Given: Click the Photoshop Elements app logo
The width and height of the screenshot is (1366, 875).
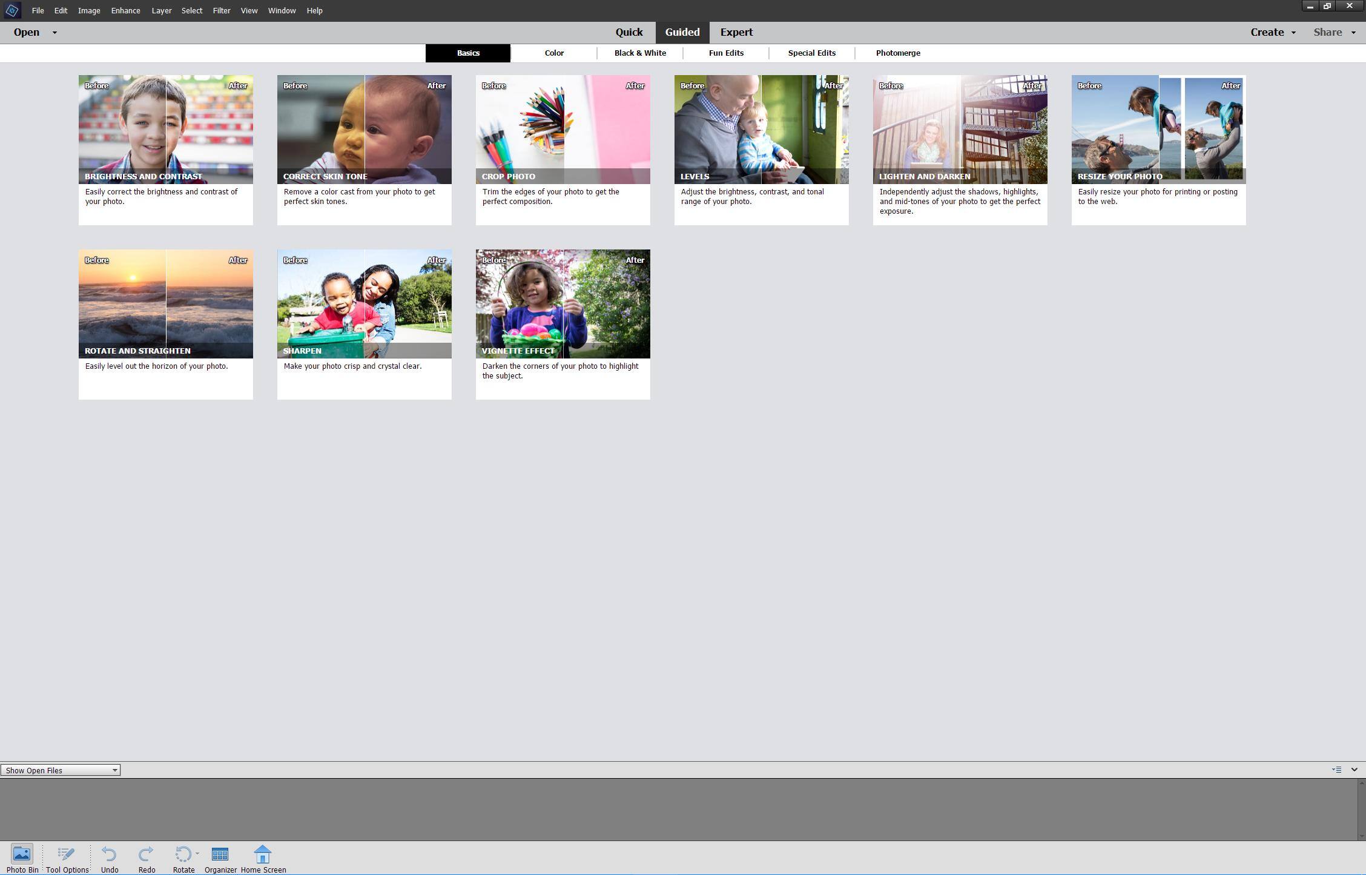Looking at the screenshot, I should [12, 10].
